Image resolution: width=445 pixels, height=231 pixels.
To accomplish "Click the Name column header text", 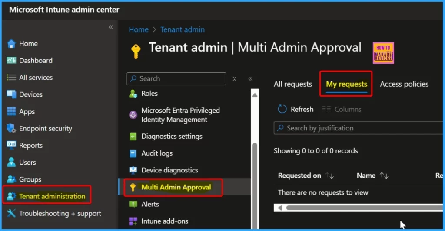I will pos(366,176).
